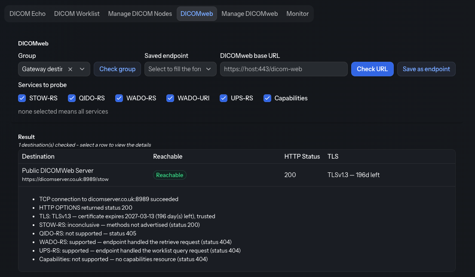
Task: Focus the DICOMweb base URL field
Action: (284, 69)
